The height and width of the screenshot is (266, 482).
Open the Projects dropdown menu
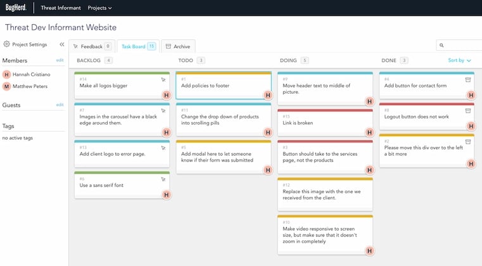point(99,8)
